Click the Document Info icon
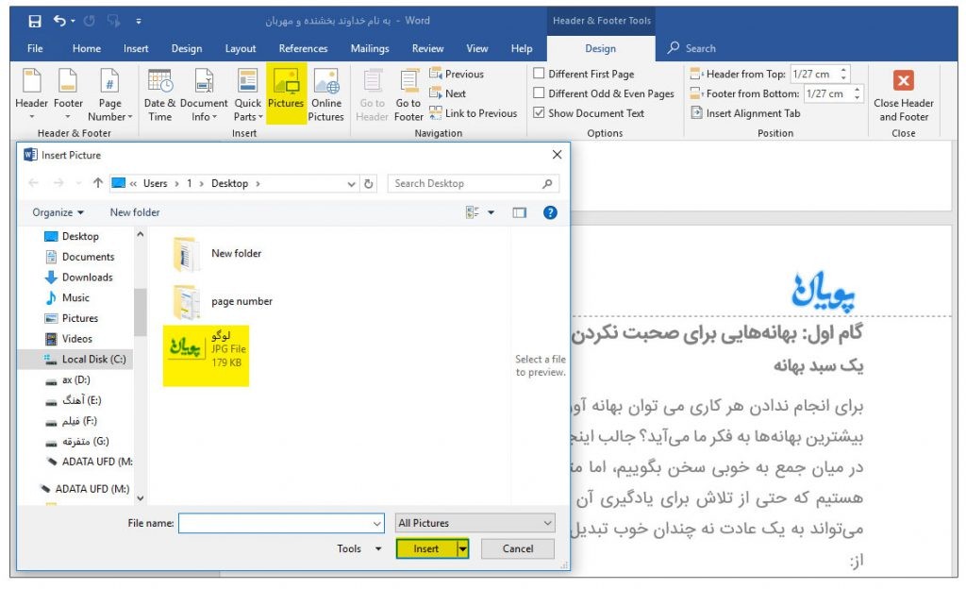966x589 pixels. tap(204, 83)
